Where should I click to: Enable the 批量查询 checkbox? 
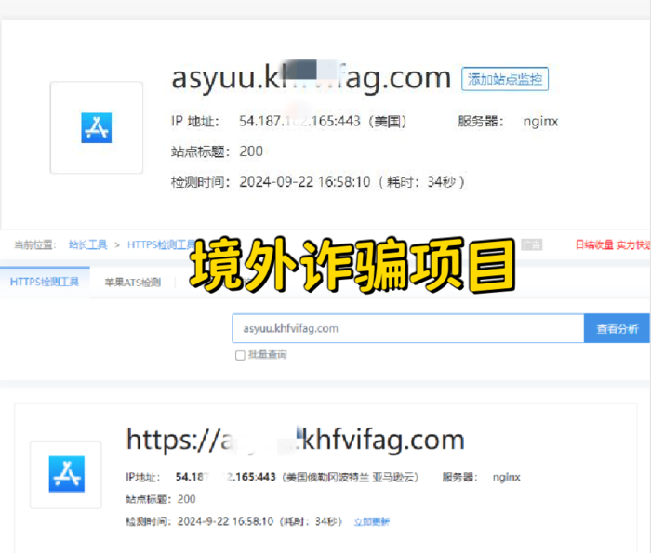click(x=240, y=355)
